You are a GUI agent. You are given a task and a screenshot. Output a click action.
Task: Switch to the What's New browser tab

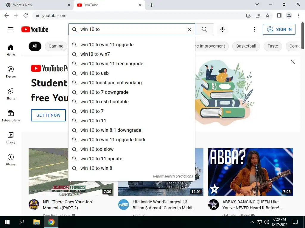[37, 5]
